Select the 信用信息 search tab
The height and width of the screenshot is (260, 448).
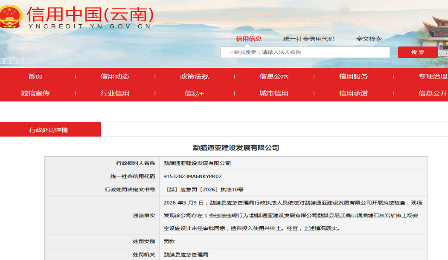click(x=249, y=39)
